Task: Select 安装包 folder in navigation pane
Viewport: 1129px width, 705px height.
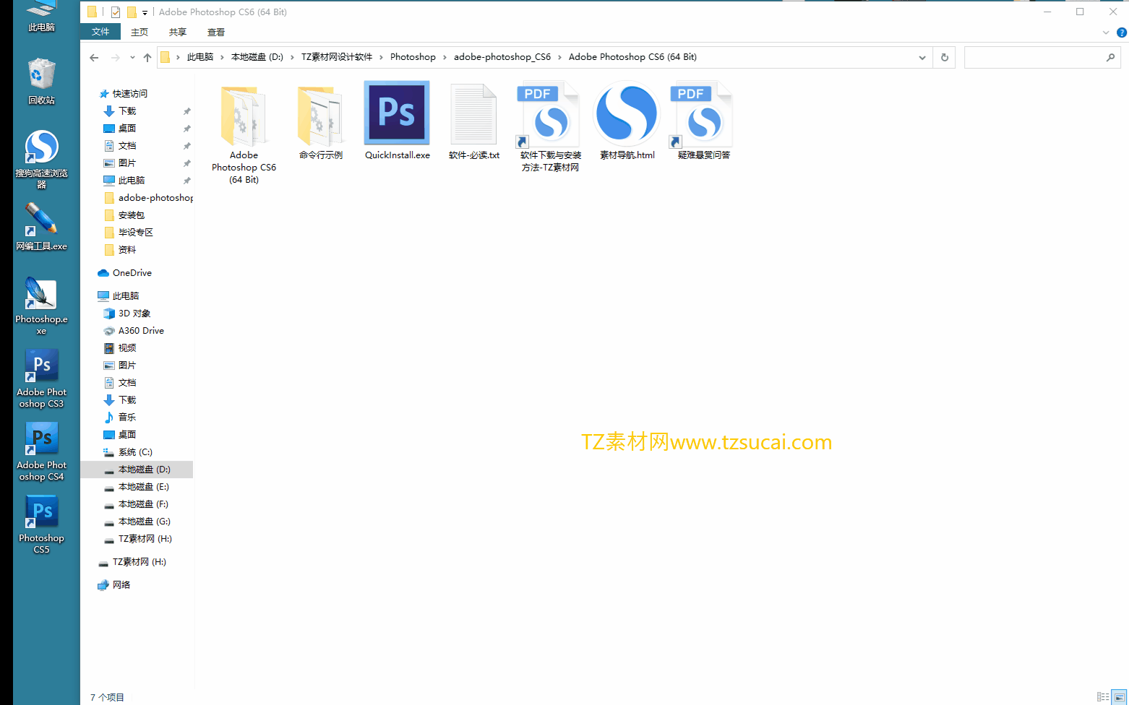Action: tap(132, 215)
